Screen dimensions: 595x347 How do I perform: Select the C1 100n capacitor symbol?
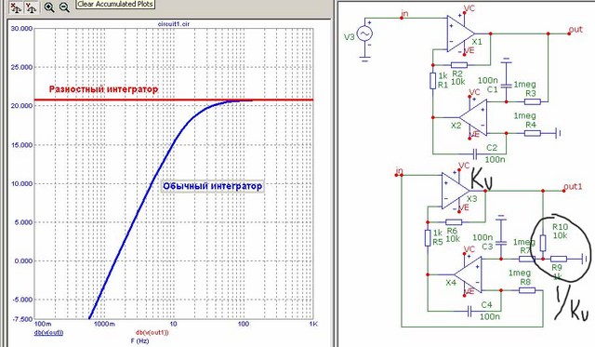[506, 86]
